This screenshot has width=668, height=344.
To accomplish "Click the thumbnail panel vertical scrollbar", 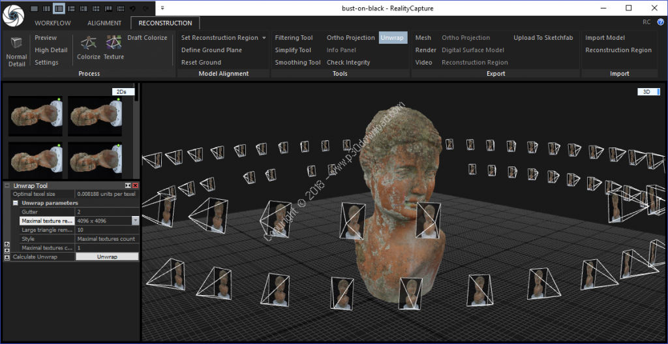I will click(x=137, y=91).
